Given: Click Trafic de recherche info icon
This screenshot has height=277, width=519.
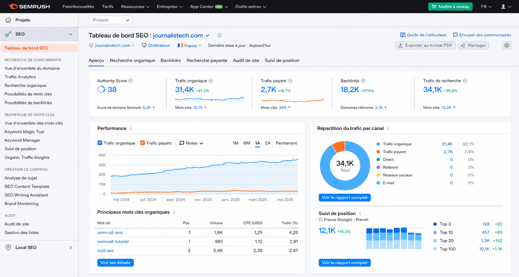Looking at the screenshot, I should pos(465,81).
